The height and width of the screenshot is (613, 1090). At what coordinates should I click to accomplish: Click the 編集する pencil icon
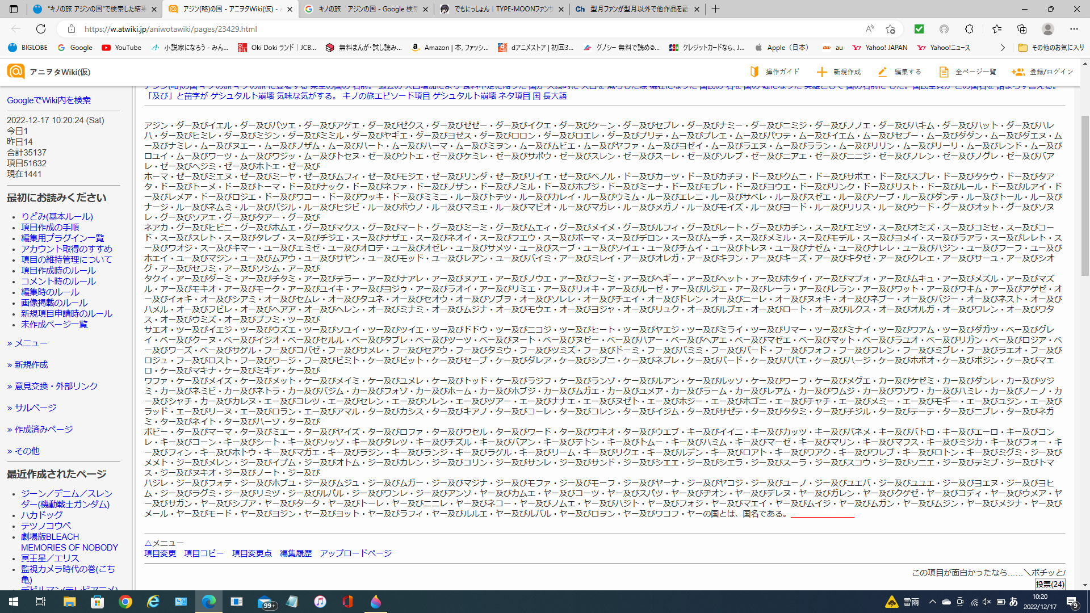pyautogui.click(x=882, y=72)
